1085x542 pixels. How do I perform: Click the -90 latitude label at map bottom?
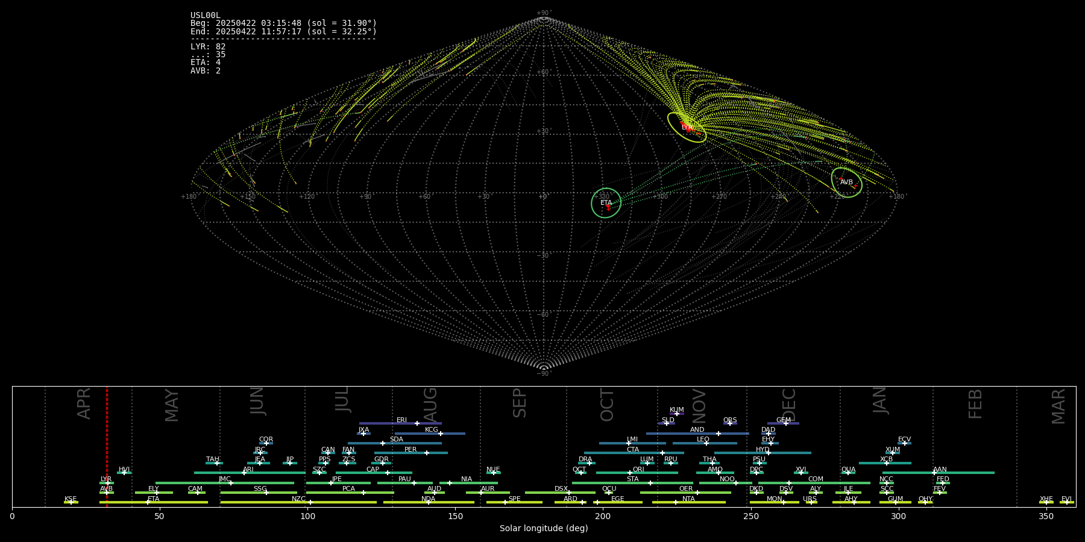point(543,373)
